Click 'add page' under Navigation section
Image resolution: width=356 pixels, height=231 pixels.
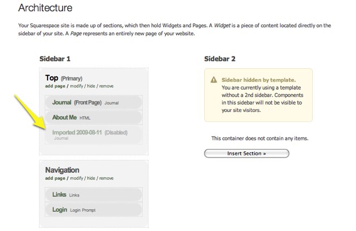point(56,178)
